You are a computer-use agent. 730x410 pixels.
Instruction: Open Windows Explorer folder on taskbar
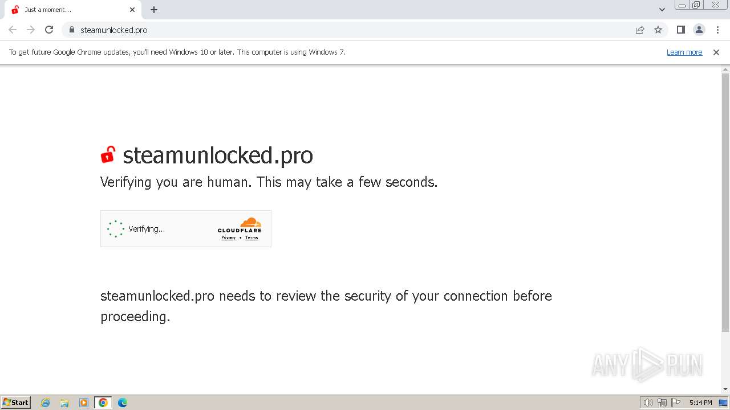(64, 403)
